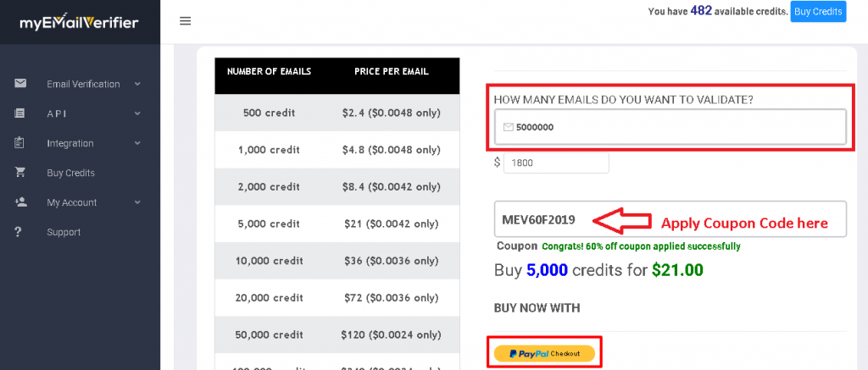Image resolution: width=868 pixels, height=370 pixels.
Task: Click the coupon applied successfully message
Action: 641,246
